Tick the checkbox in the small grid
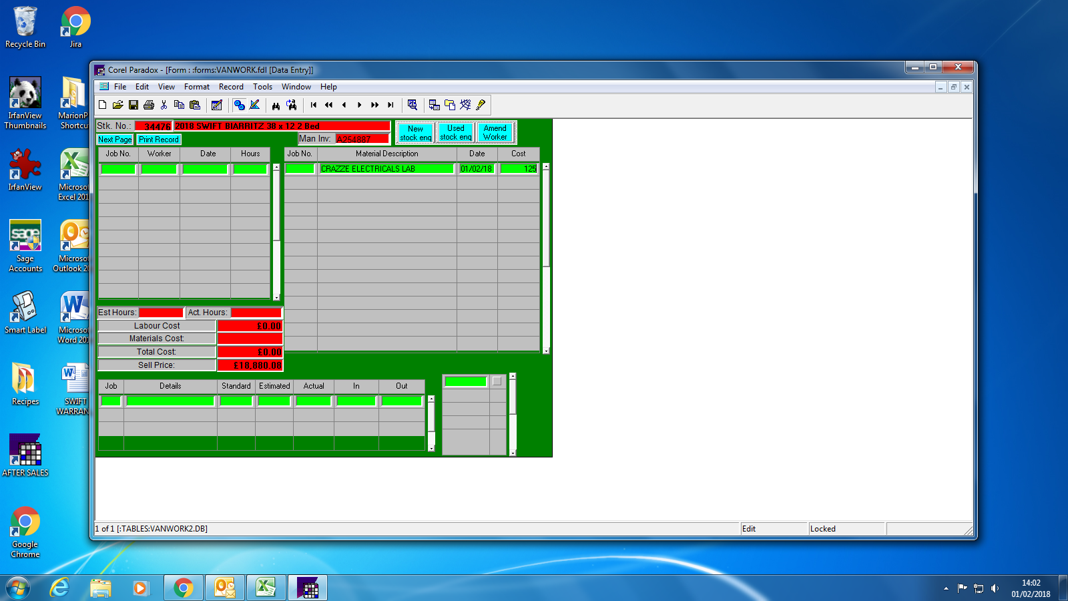The image size is (1068, 601). (x=497, y=381)
